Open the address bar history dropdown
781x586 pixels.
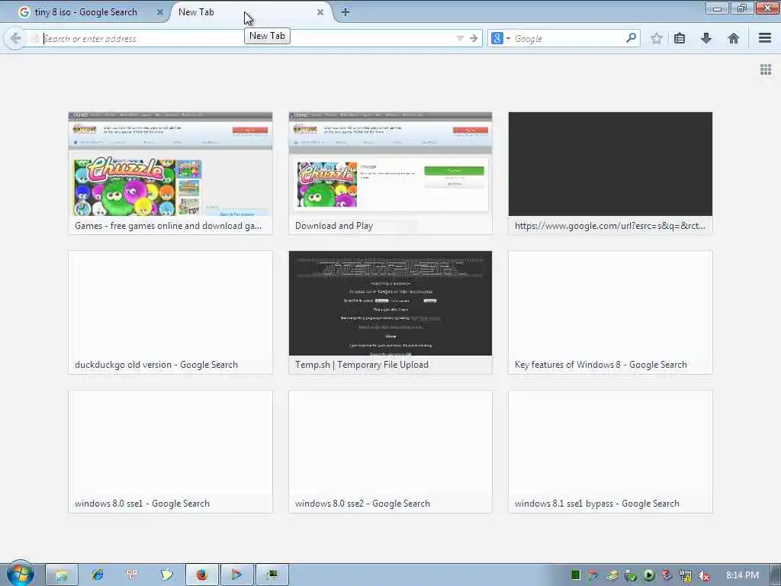pyautogui.click(x=460, y=38)
